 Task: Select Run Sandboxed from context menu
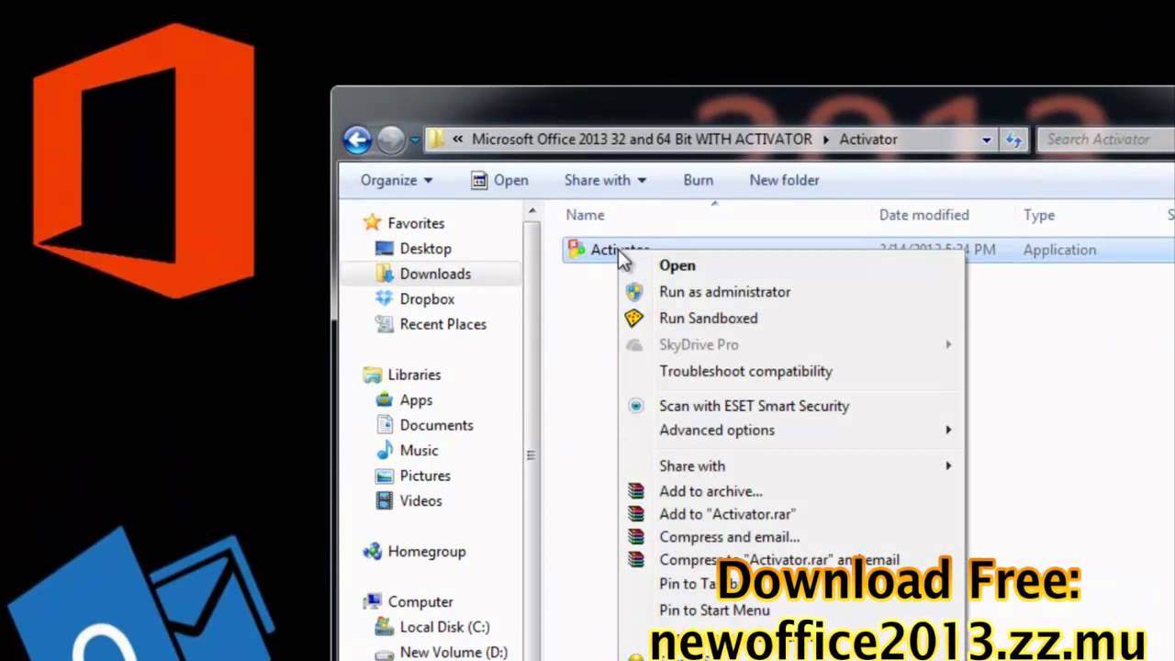coord(791,319)
